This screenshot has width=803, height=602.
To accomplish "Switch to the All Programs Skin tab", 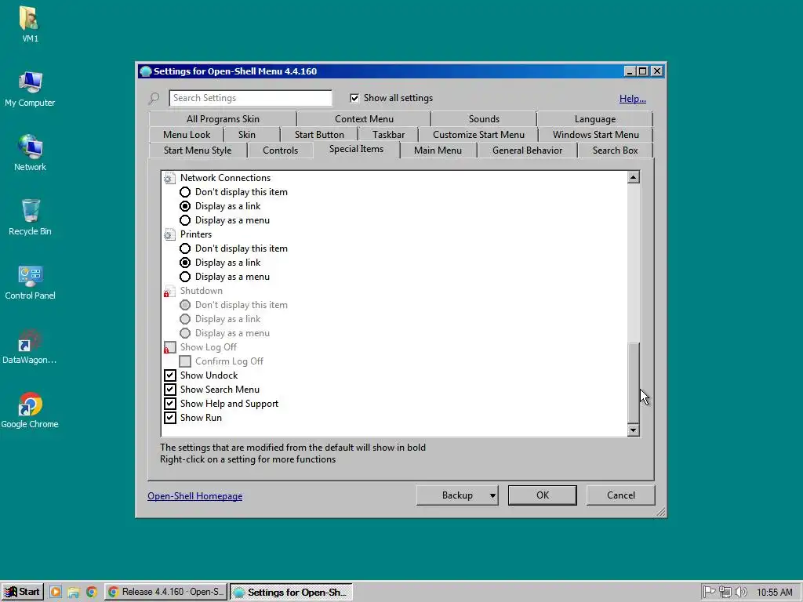I will [223, 119].
